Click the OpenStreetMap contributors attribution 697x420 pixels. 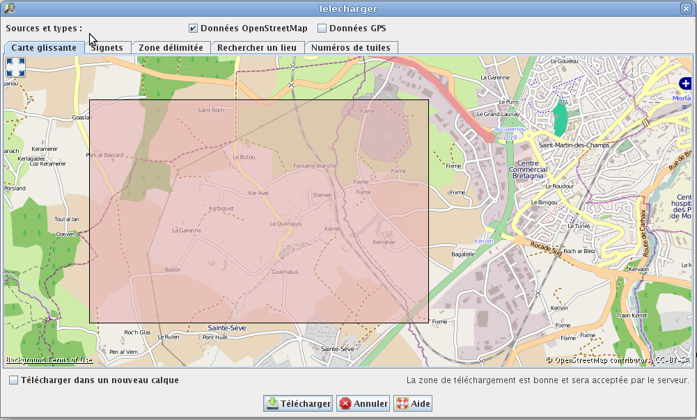click(x=618, y=360)
